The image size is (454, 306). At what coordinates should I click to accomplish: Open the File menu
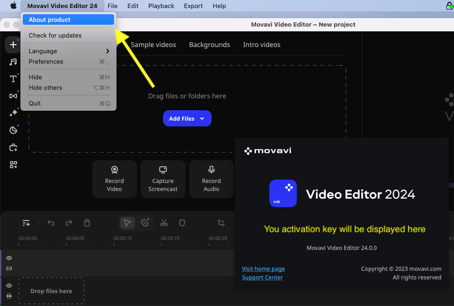point(112,6)
